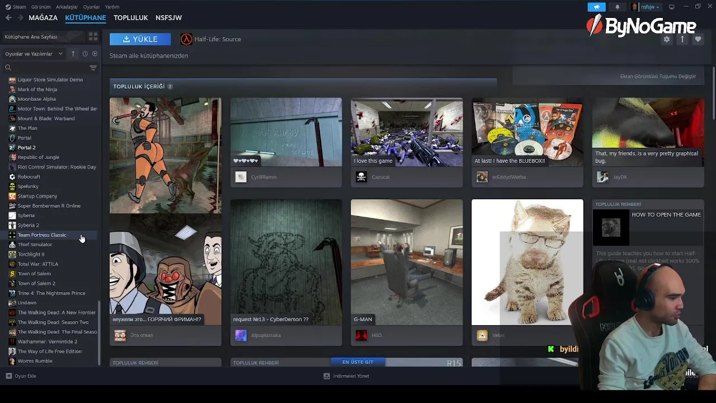Open the crowbar wall screenshot by CyrillRamm

(x=286, y=132)
